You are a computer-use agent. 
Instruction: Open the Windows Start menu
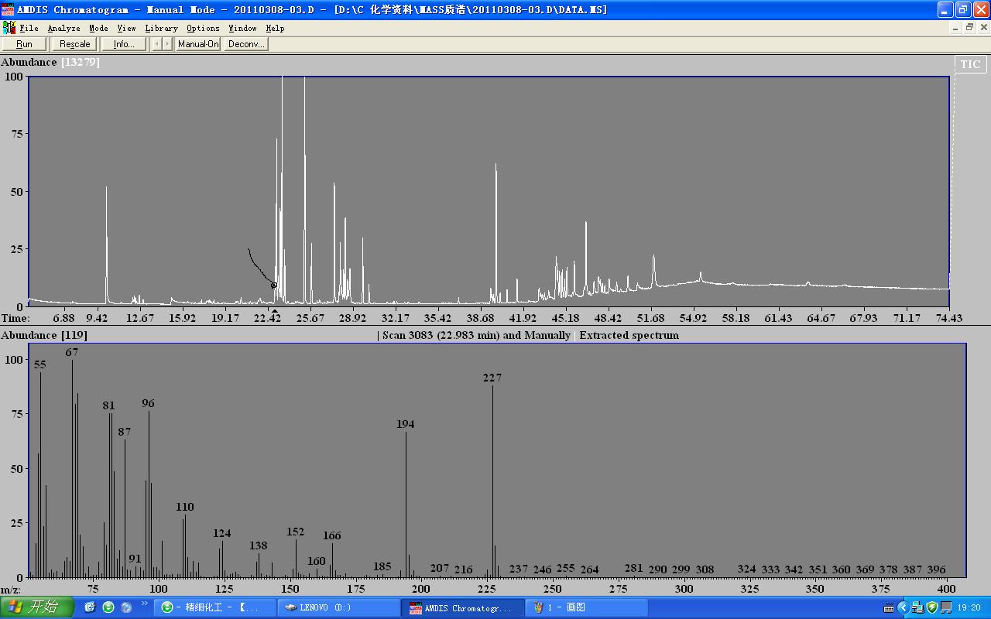coord(37,607)
